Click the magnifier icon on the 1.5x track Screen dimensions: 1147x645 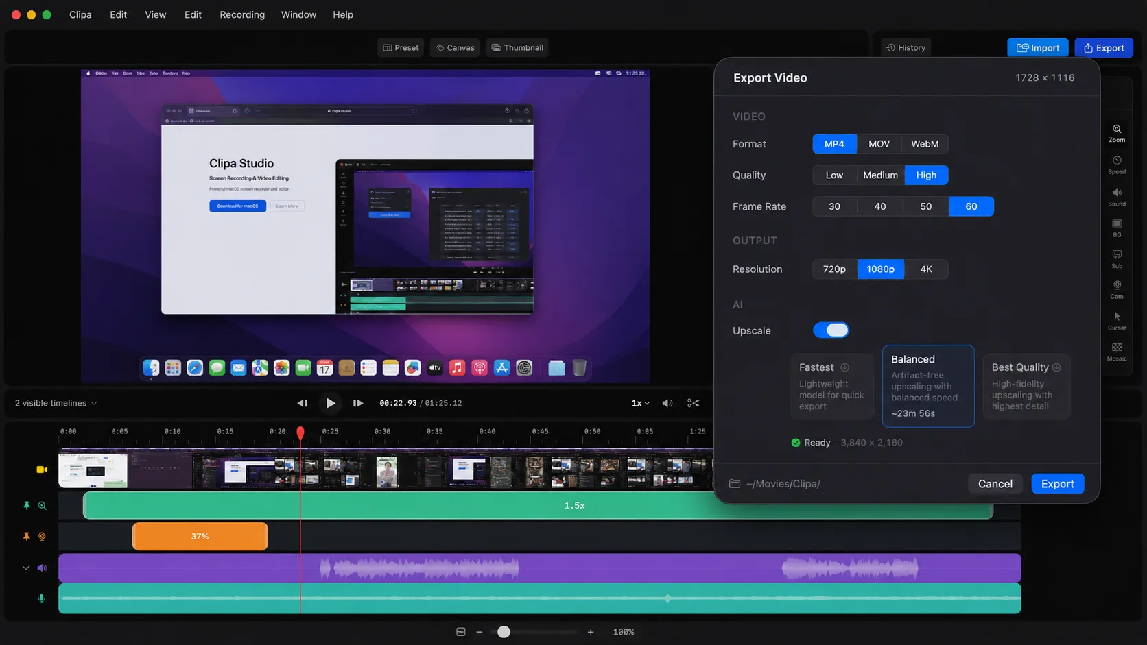pyautogui.click(x=42, y=506)
